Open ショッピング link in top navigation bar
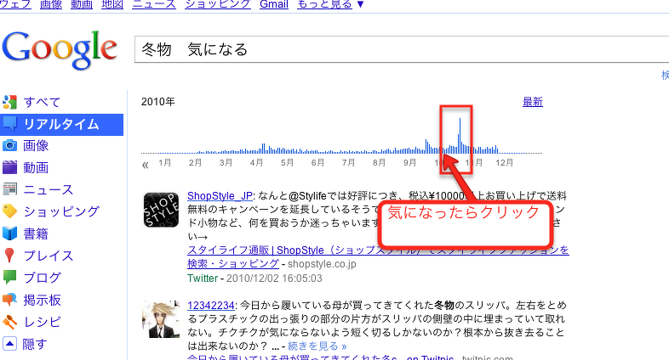Screen dimensions: 669x360 pos(218,4)
